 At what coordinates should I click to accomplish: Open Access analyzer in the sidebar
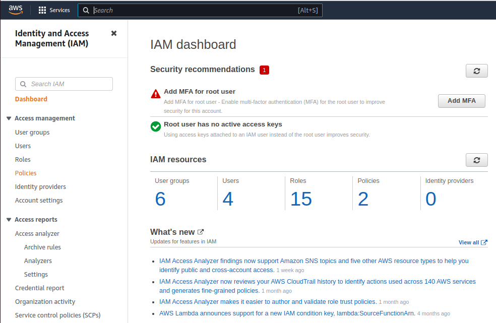tap(37, 233)
